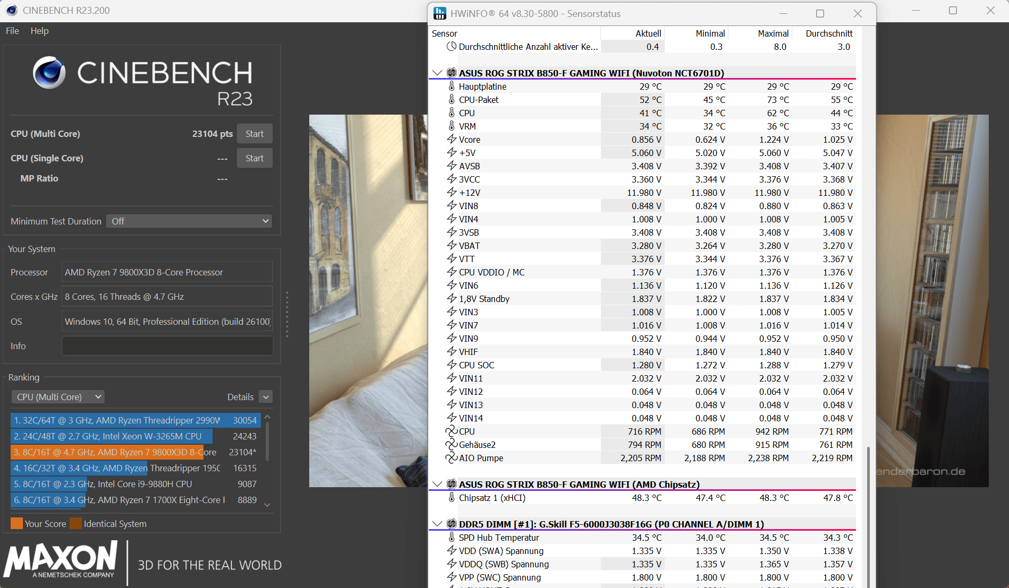Click the voltage bolt icon next to 1,8V Standby
This screenshot has width=1009, height=588.
click(452, 298)
